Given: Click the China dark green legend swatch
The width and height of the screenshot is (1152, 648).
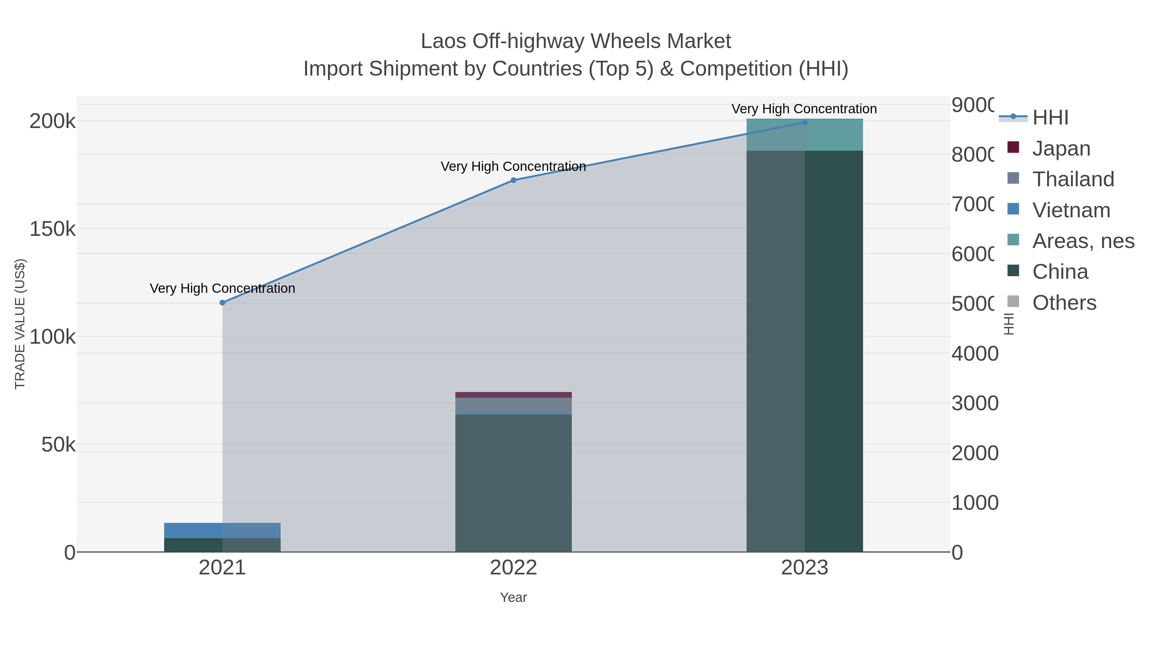Looking at the screenshot, I should click(1013, 270).
